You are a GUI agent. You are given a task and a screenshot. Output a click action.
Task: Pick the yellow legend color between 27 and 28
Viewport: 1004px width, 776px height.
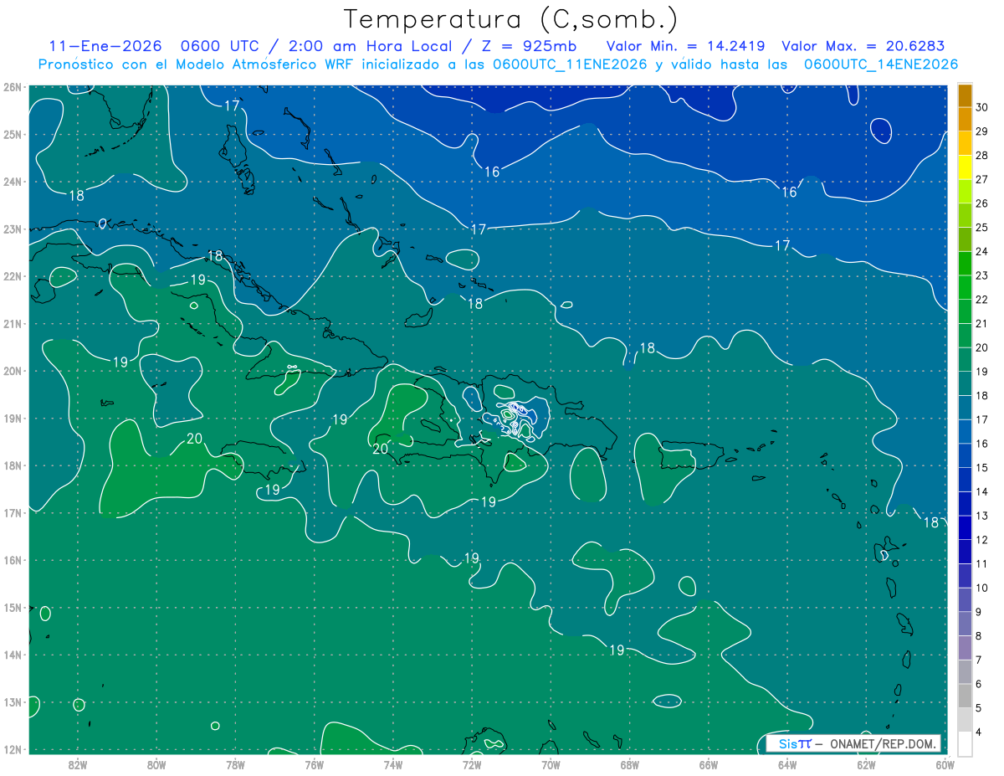coord(965,167)
